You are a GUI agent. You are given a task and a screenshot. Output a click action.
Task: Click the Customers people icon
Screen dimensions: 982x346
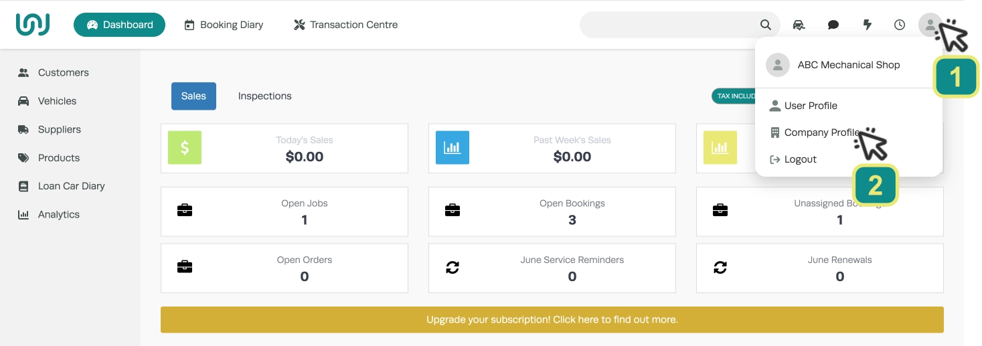[x=23, y=72]
